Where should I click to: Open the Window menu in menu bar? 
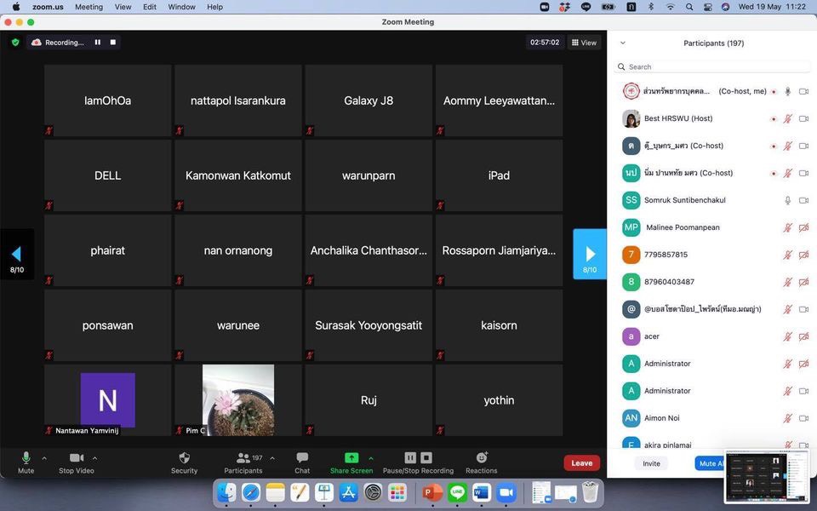pos(181,7)
